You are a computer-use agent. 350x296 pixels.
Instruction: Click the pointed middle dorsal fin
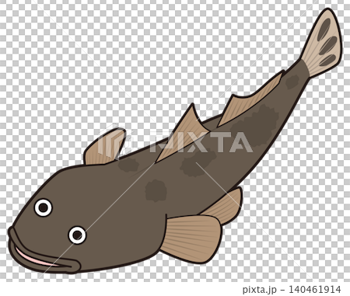(184, 134)
